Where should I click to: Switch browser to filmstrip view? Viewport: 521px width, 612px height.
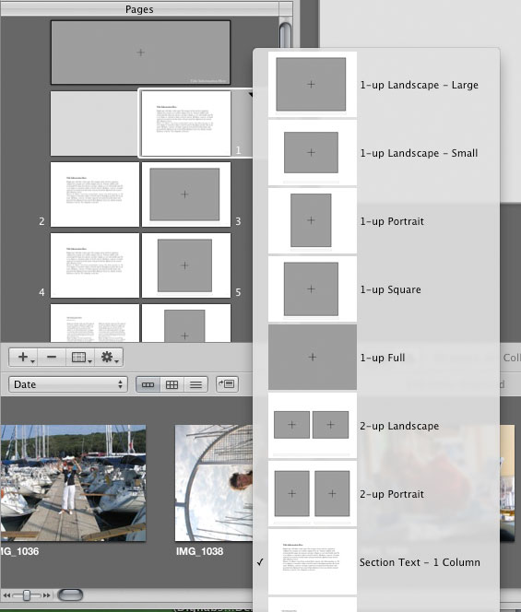tap(148, 384)
